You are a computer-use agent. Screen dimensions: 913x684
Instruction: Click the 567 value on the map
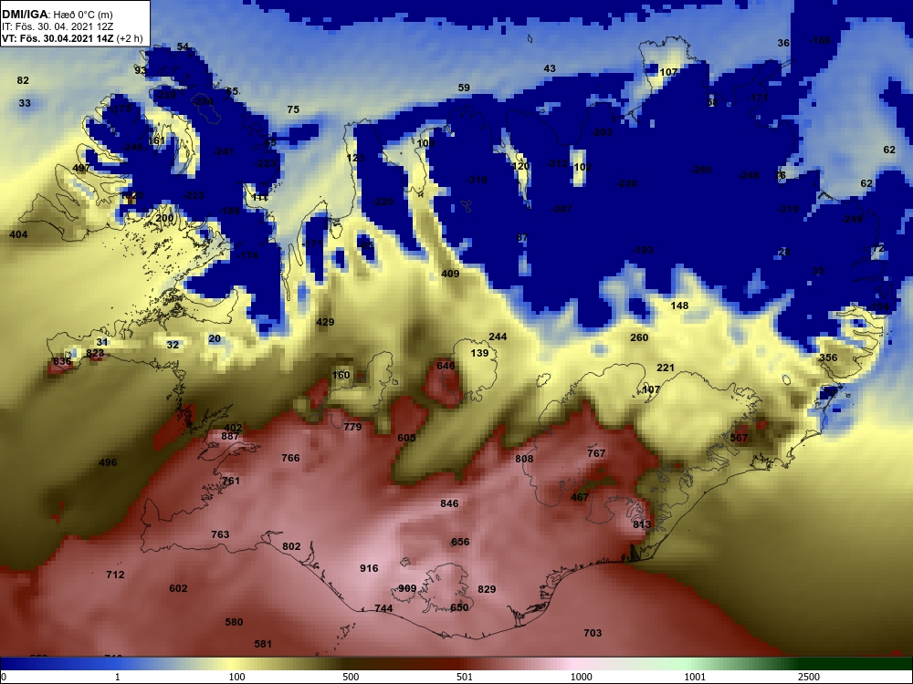pyautogui.click(x=739, y=438)
